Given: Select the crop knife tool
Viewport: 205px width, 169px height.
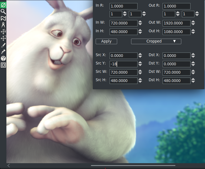Looking at the screenshot, I should pos(3,45).
